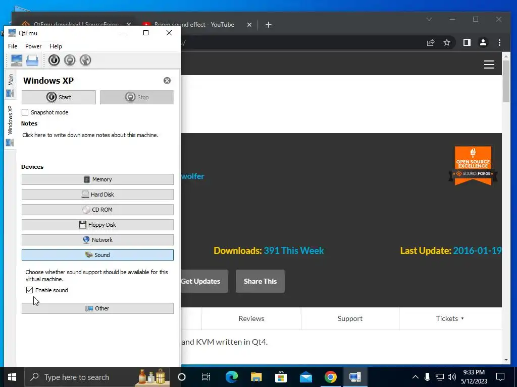
Task: Click the Share This button
Action: 260,281
